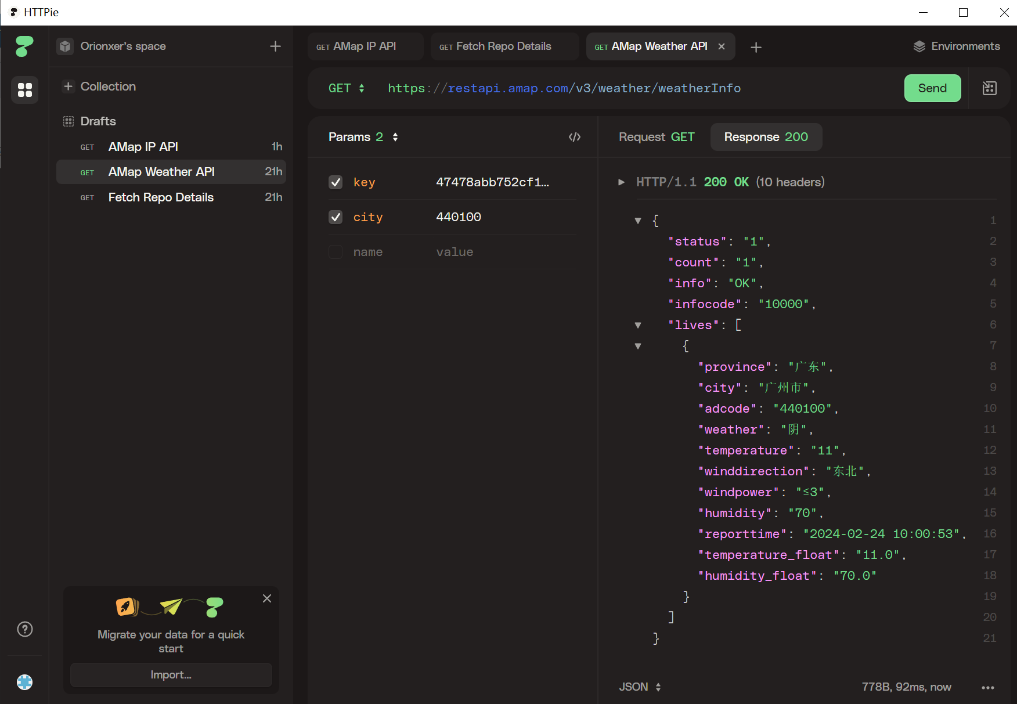This screenshot has height=704, width=1017.
Task: Click the Import... button
Action: click(x=171, y=675)
